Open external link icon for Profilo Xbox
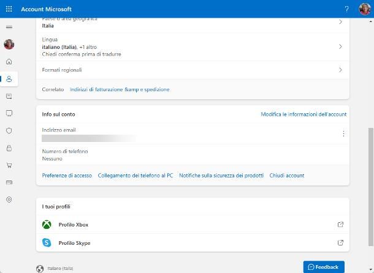374x273 pixels. click(340, 225)
